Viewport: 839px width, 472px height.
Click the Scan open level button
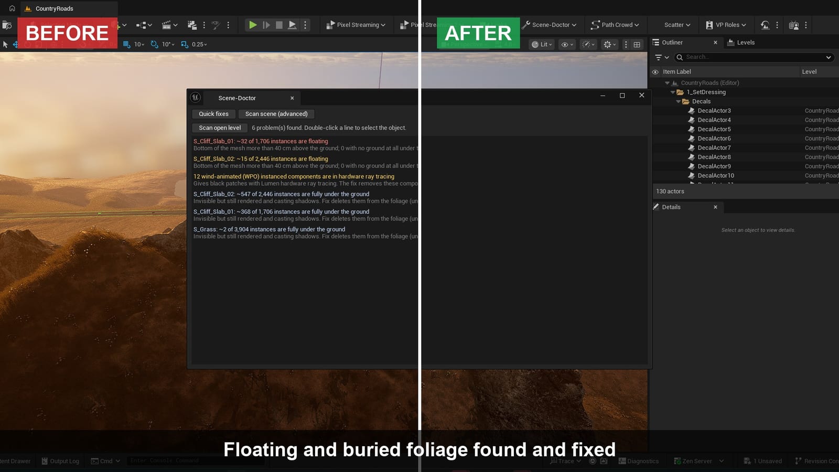tap(220, 128)
